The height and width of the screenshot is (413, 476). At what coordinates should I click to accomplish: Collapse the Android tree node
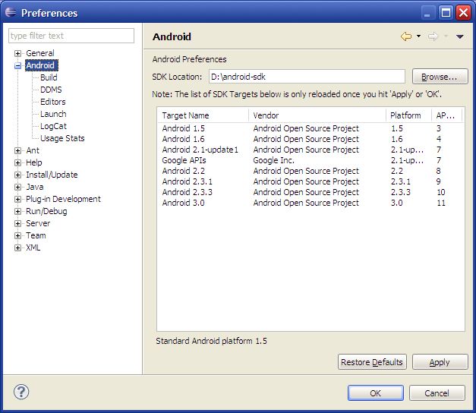(17, 65)
